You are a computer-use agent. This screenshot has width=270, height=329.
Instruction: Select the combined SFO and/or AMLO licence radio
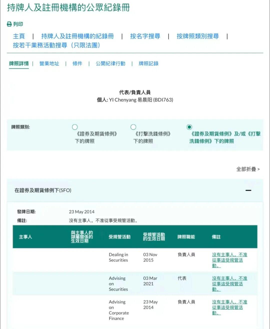tap(189, 127)
